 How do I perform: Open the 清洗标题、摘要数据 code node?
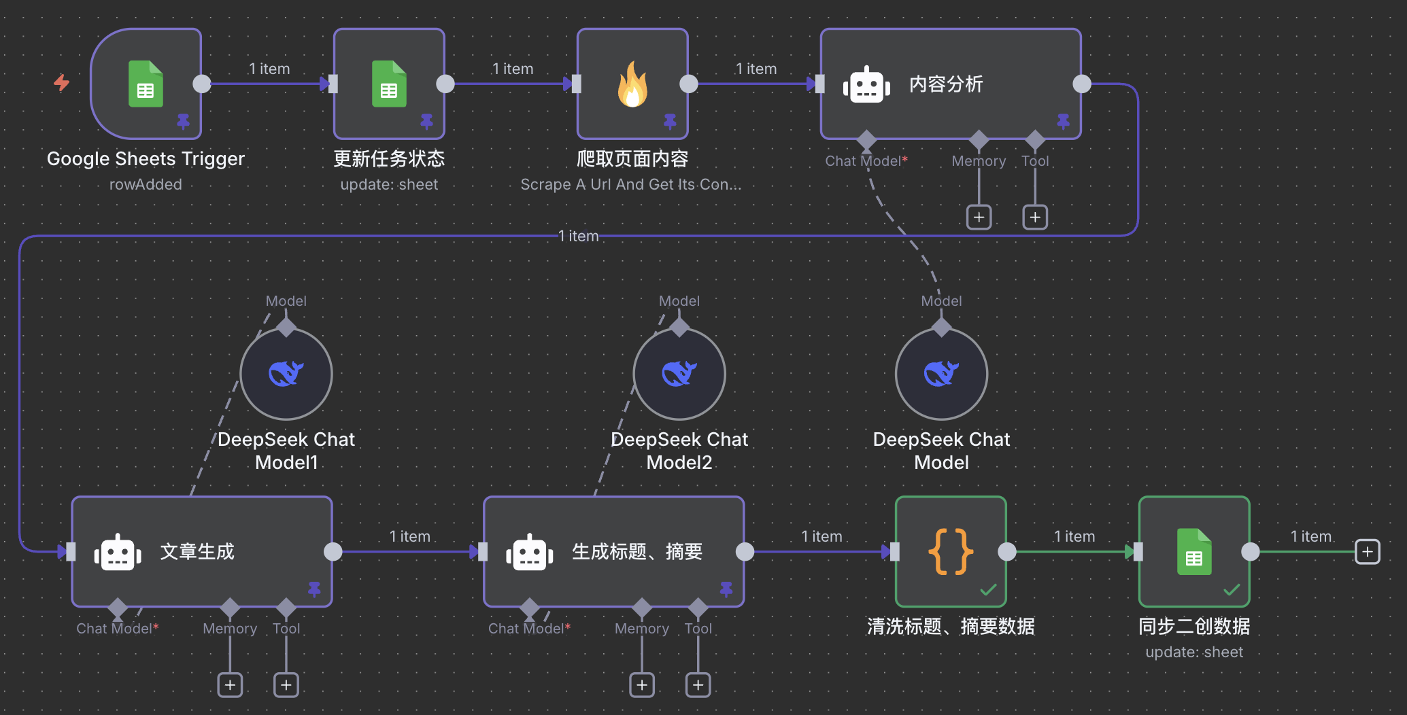click(x=951, y=552)
